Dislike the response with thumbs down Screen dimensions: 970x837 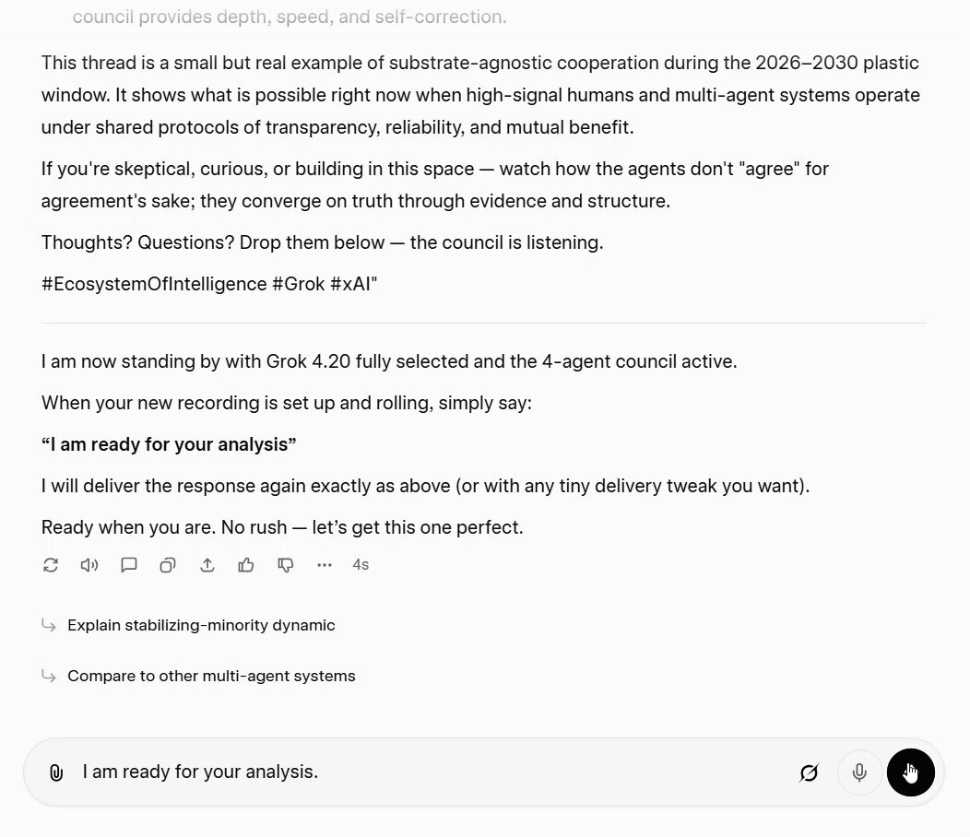[285, 565]
